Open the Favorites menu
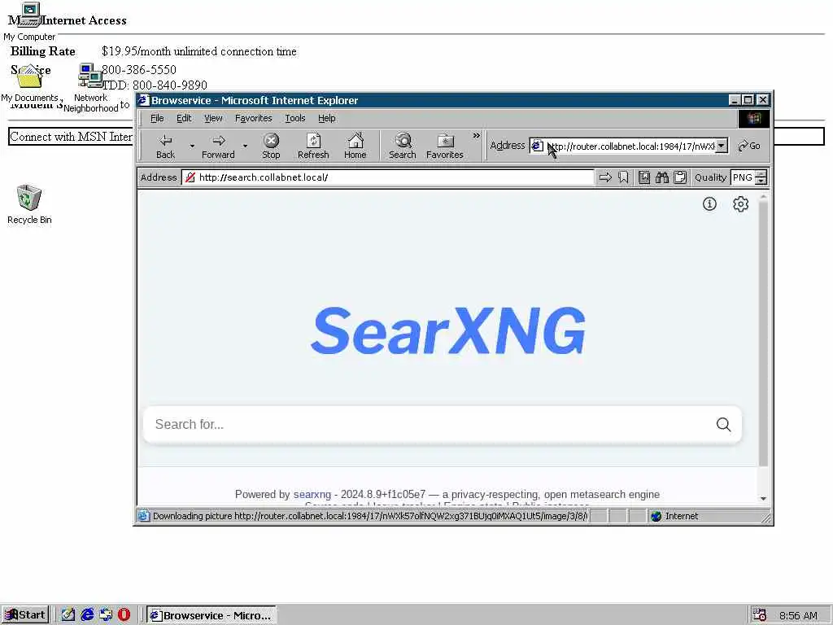Screen dimensions: 833x625 (254, 118)
